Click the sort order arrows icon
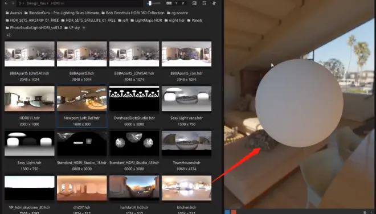 (214, 3)
